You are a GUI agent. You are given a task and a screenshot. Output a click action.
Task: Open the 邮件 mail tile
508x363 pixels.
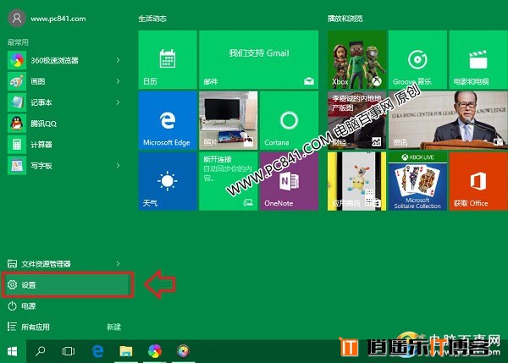pyautogui.click(x=258, y=59)
